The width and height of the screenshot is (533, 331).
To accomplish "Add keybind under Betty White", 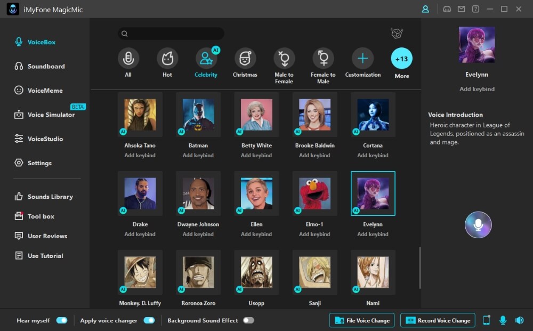I will 256,155.
